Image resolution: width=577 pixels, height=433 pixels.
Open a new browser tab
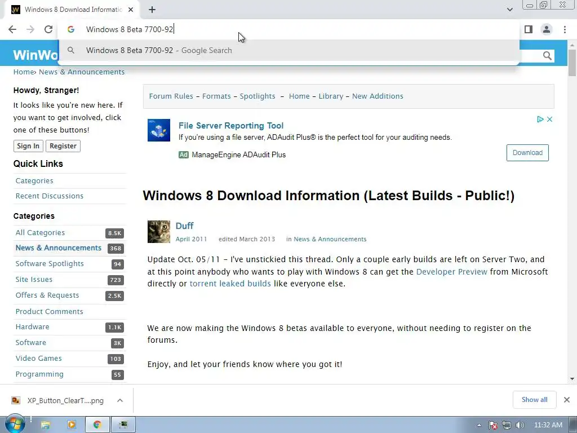coord(152,10)
